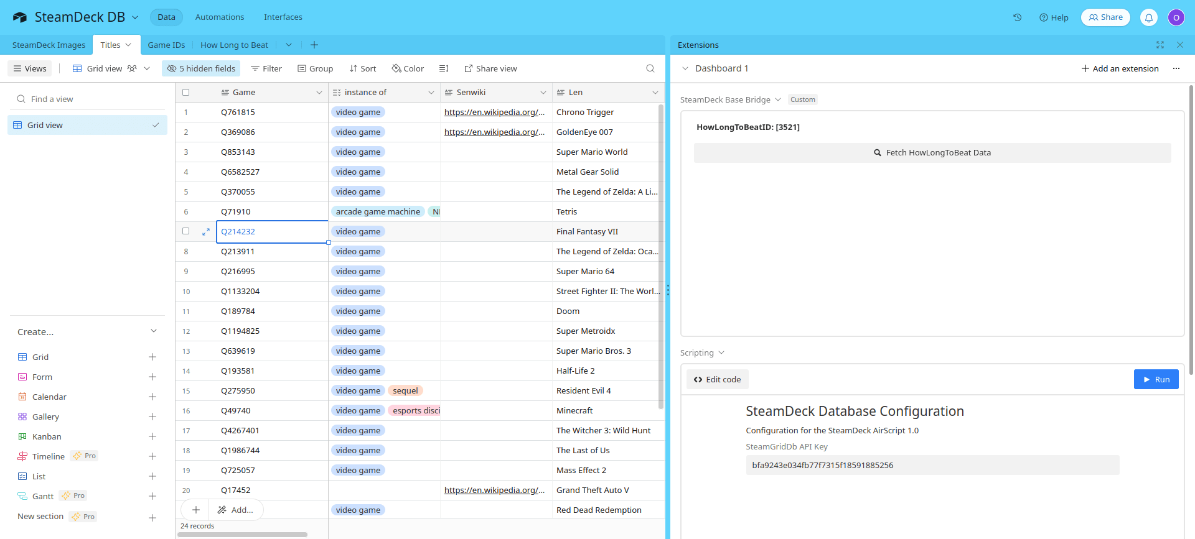Add Kanban view with plus icon
The width and height of the screenshot is (1195, 539).
point(152,436)
